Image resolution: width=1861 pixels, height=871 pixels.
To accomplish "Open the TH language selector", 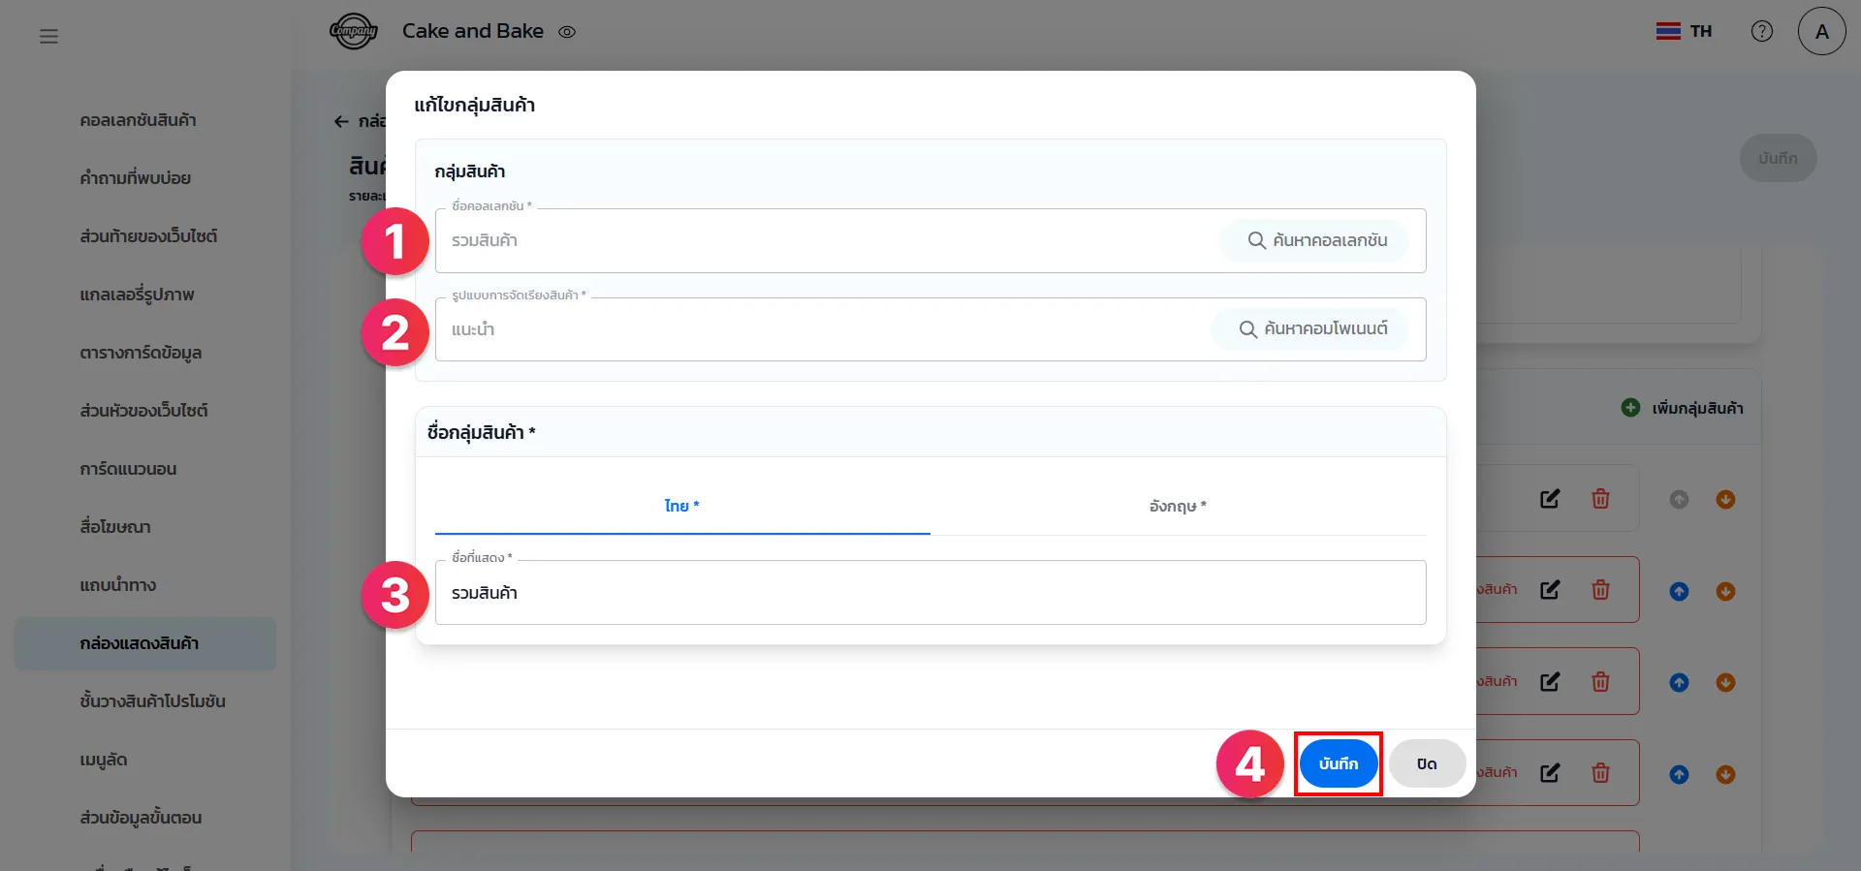I will [1684, 31].
